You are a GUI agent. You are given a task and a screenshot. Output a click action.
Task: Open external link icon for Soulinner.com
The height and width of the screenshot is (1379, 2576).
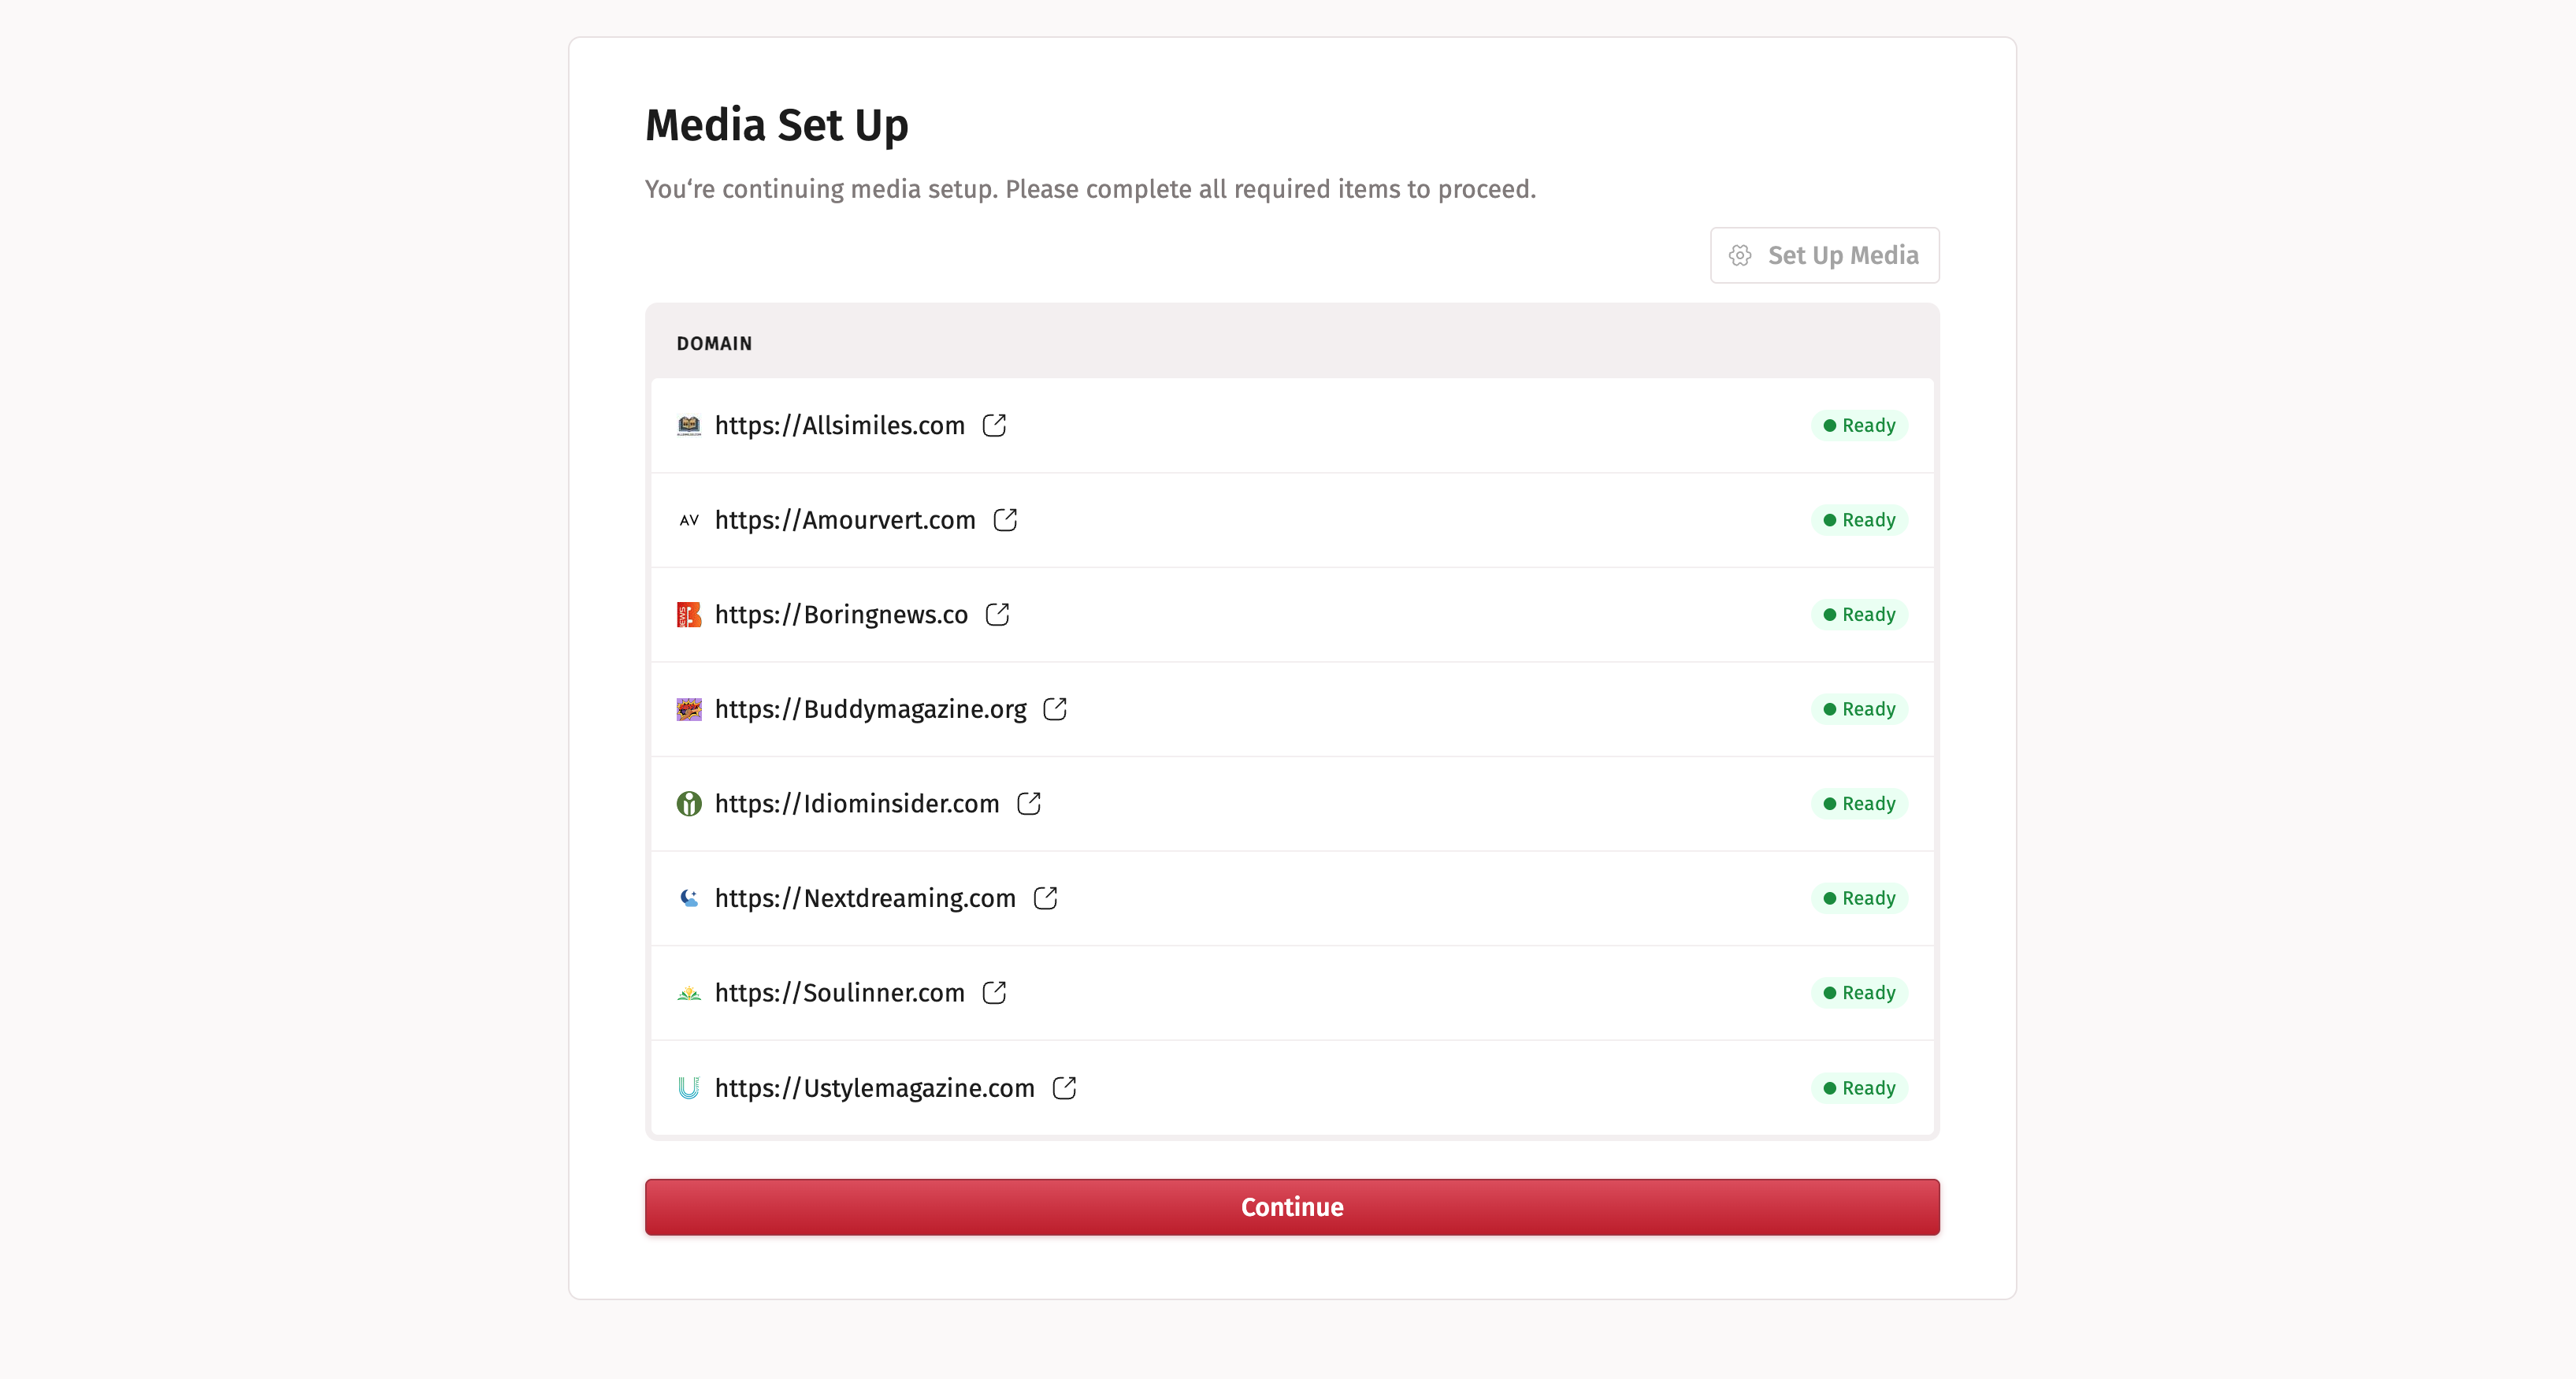pos(994,992)
